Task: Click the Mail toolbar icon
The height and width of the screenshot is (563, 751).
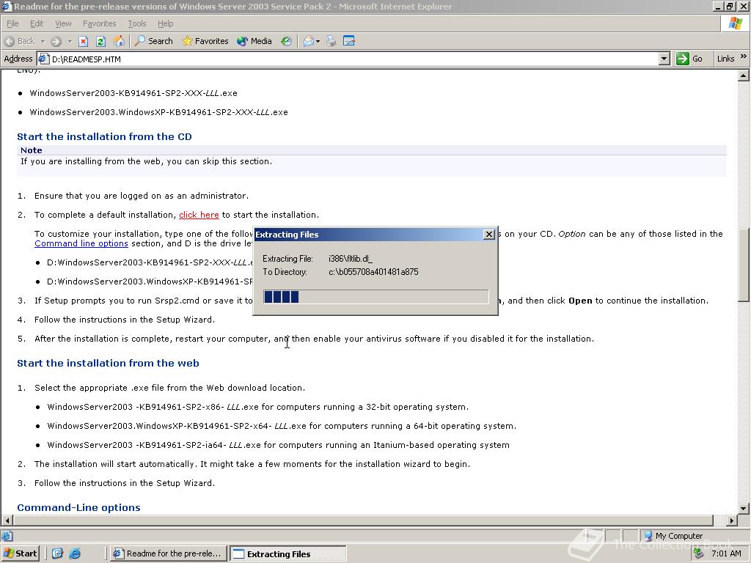Action: point(309,41)
